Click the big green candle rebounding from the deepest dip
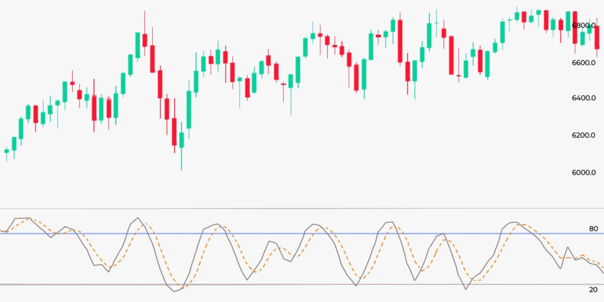This screenshot has height=302, width=604. point(189,109)
